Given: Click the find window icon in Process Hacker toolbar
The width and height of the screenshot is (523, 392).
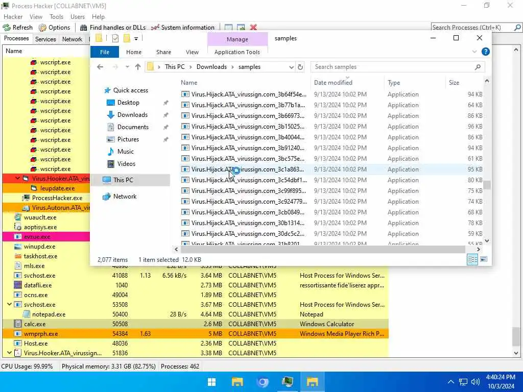Looking at the screenshot, I should [x=228, y=28].
